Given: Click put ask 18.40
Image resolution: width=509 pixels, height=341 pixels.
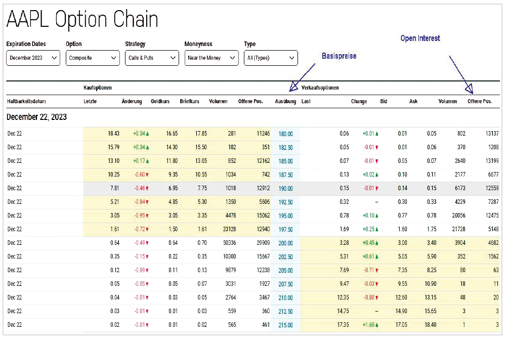Looking at the screenshot, I should [x=431, y=324].
